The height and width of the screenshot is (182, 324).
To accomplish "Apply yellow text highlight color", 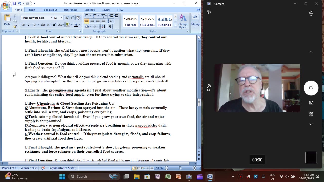I will click(68, 25).
